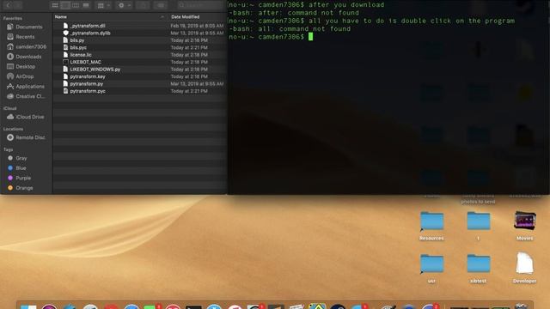
Task: Open Applications in the Finder sidebar
Action: (26, 86)
